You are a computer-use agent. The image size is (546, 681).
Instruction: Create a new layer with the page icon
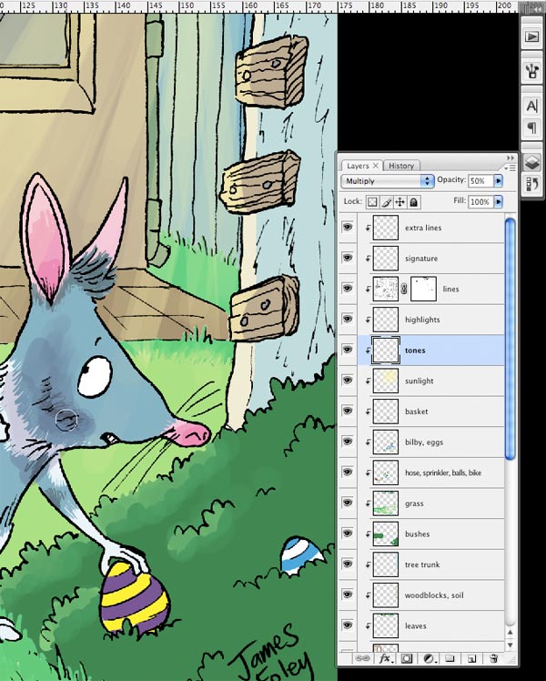471,657
